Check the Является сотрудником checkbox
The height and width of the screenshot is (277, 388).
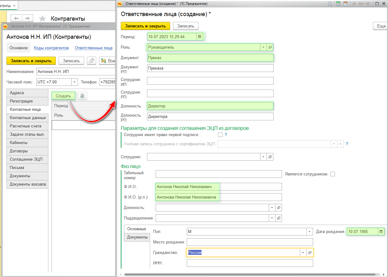coord(333,174)
